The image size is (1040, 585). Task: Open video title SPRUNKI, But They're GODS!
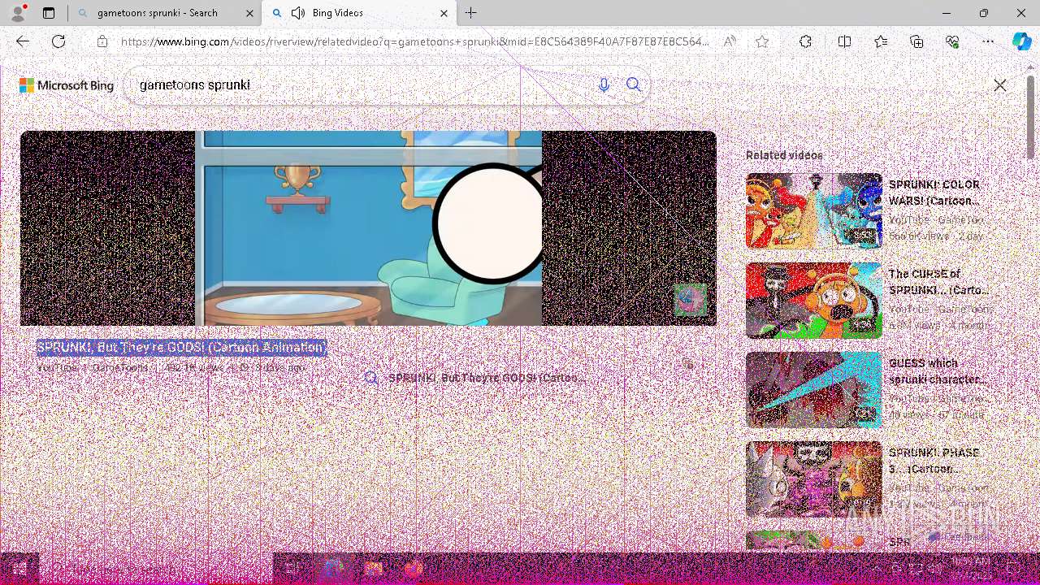point(181,348)
